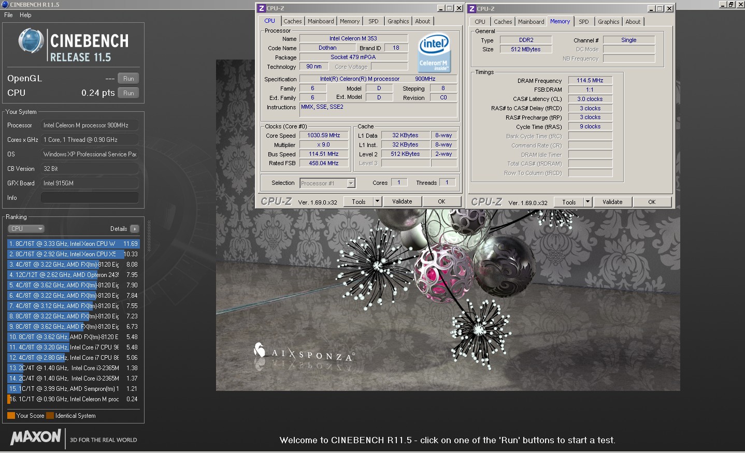Viewport: 745px width, 453px height.
Task: Click OK in right CPU-Z window
Action: (x=652, y=202)
